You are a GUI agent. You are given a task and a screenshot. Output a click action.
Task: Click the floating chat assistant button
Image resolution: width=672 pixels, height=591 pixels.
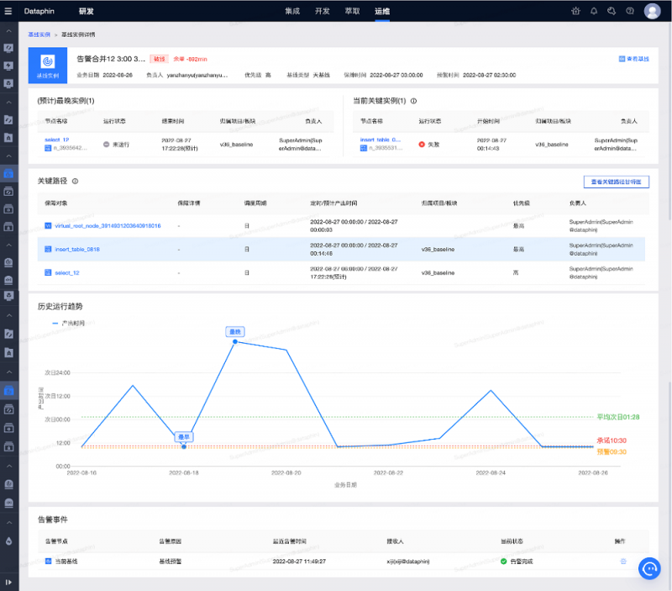point(650,568)
